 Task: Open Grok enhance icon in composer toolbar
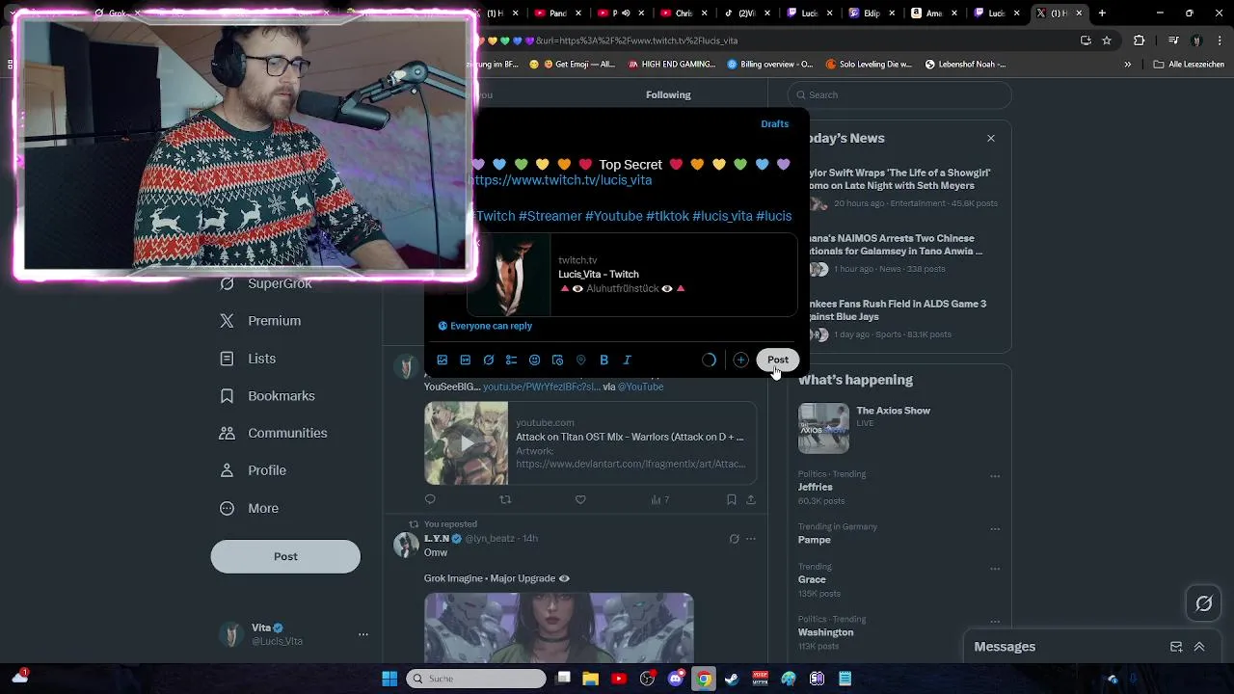coord(489,360)
